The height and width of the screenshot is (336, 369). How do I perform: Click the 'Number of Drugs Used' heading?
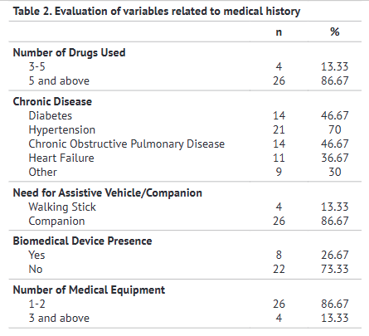click(69, 52)
